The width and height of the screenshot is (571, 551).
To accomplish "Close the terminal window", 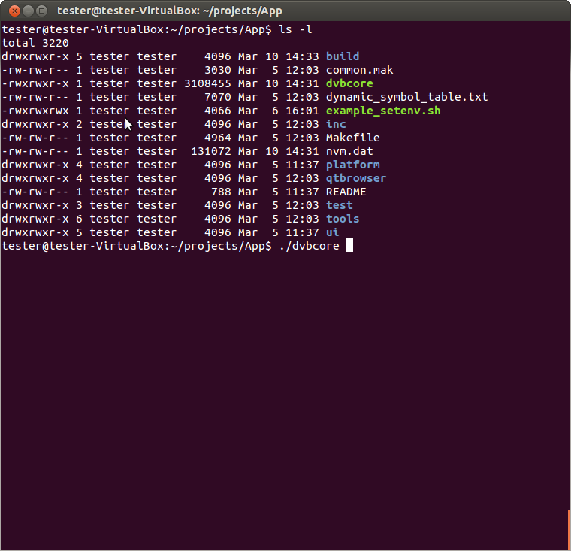I will pos(13,11).
